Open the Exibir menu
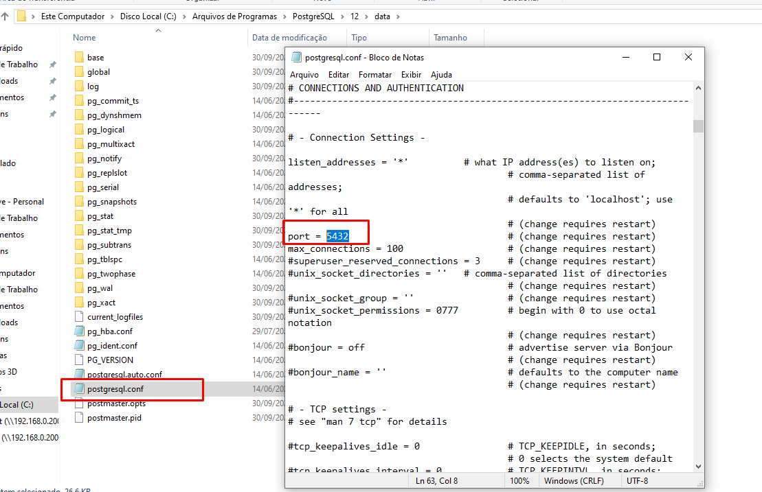 [411, 74]
